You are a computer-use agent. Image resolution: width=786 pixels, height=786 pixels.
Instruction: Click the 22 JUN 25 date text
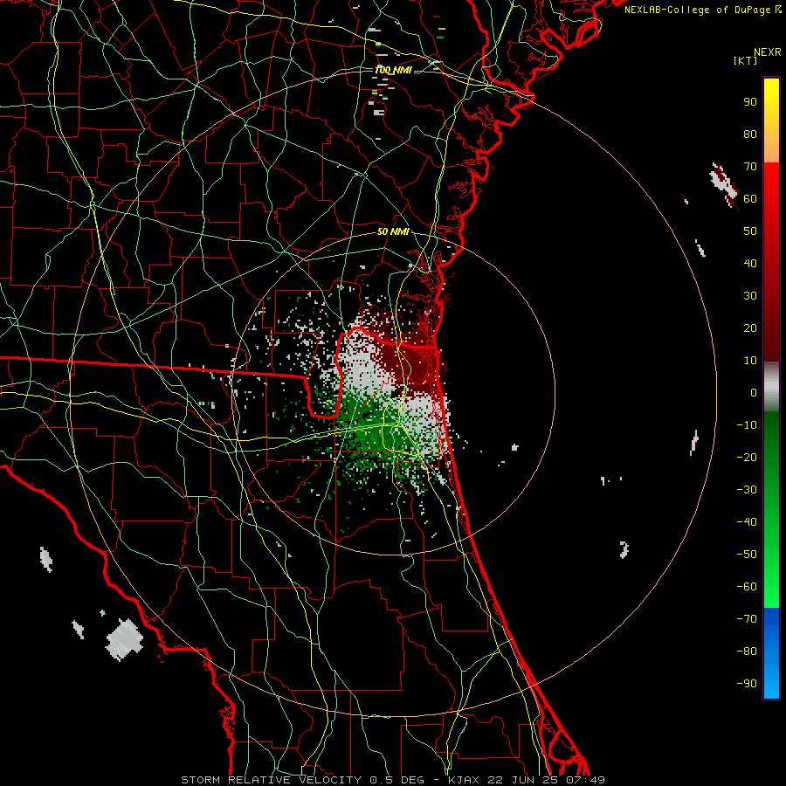524,780
